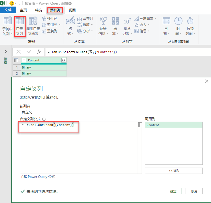Click the << 插入 (Insert) button

click(174, 171)
